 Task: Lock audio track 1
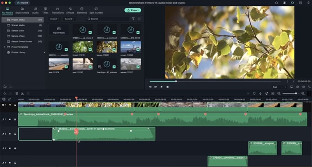click(15, 120)
